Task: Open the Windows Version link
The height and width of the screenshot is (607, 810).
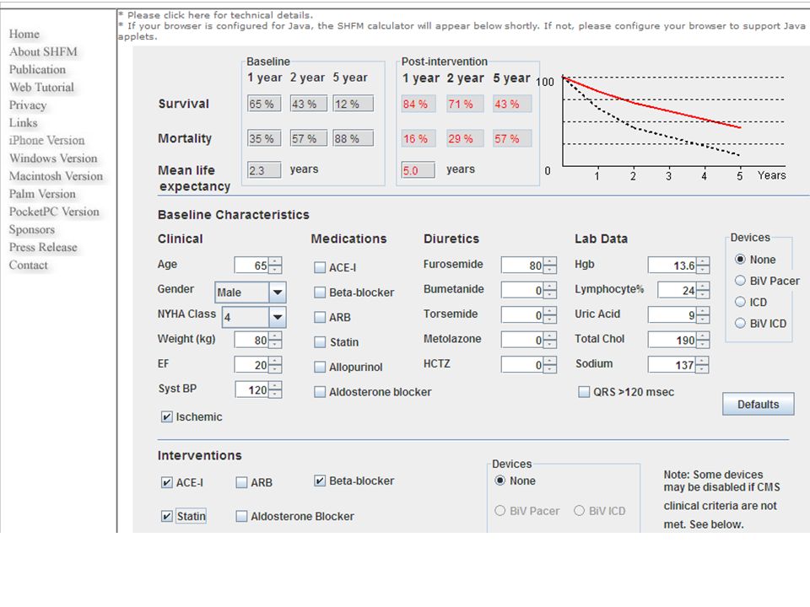Action: click(53, 158)
